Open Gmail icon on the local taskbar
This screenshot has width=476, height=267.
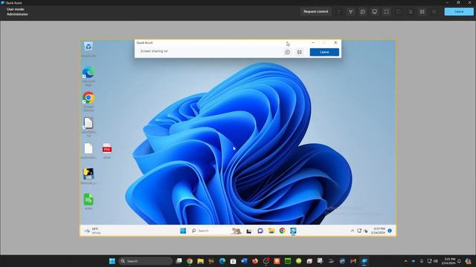[353, 261]
